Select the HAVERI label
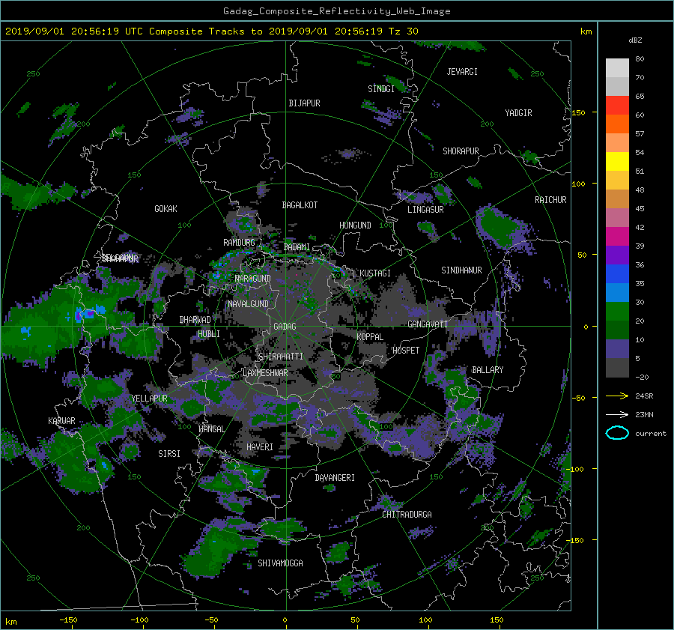The image size is (674, 630). pyautogui.click(x=260, y=447)
